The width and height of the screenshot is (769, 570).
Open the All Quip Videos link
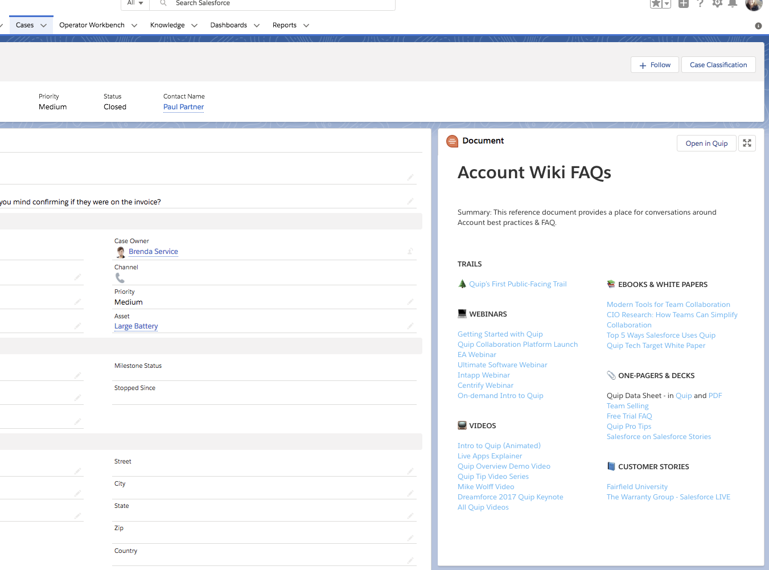[483, 507]
